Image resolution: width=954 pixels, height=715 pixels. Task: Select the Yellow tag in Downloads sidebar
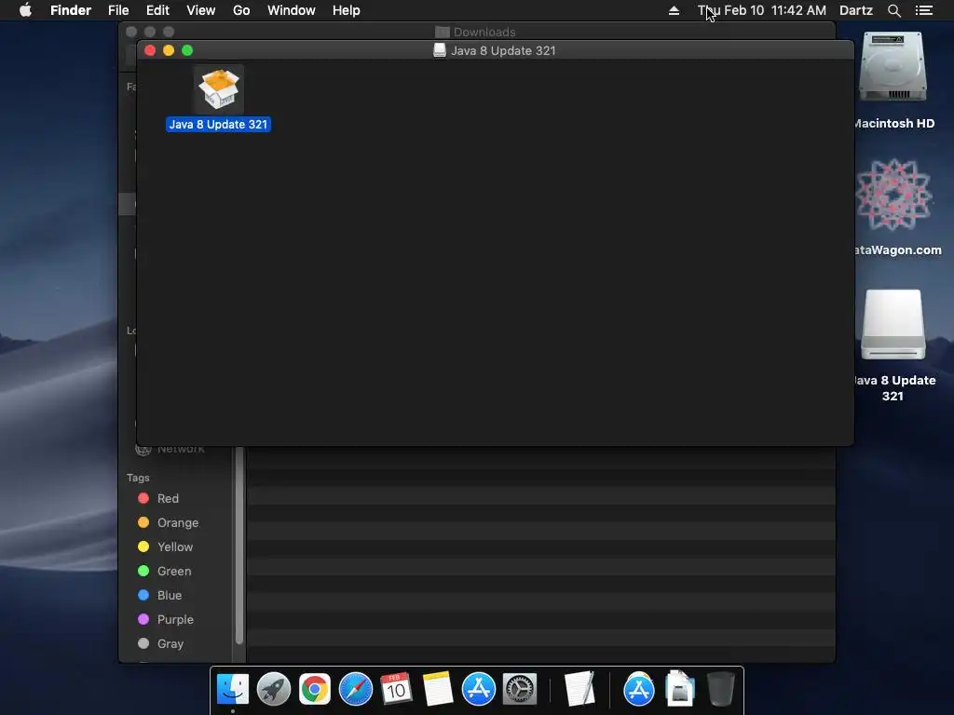coord(176,547)
